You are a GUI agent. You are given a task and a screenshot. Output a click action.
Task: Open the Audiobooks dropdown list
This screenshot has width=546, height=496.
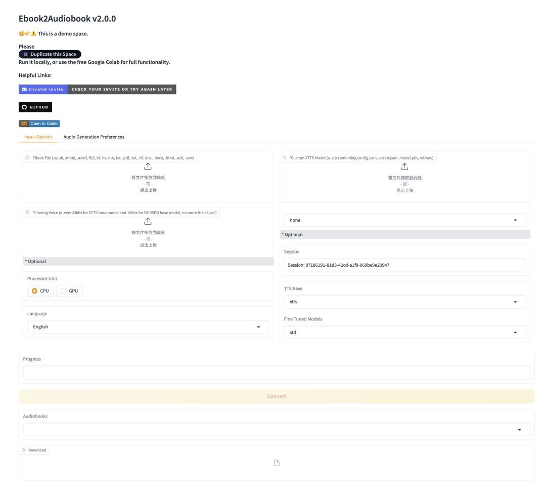276,429
